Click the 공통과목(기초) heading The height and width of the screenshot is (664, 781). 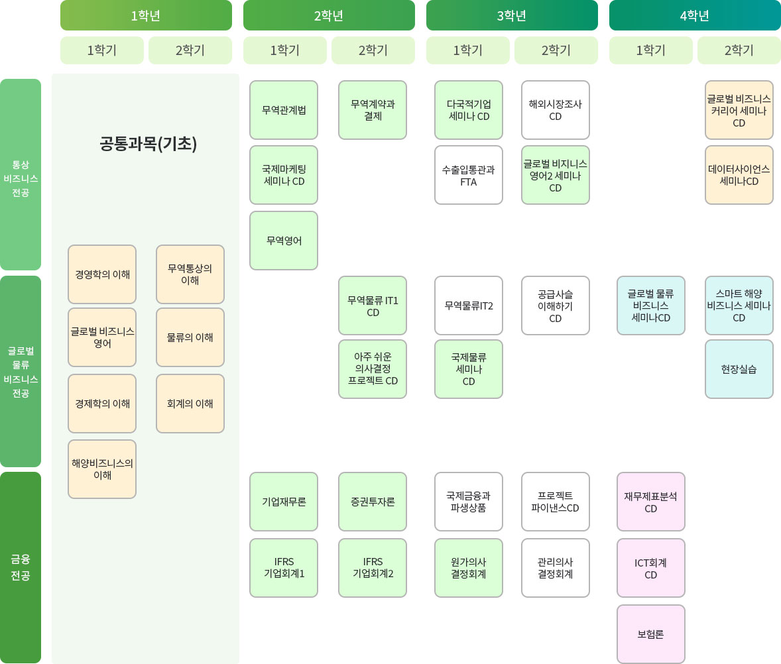pyautogui.click(x=149, y=144)
